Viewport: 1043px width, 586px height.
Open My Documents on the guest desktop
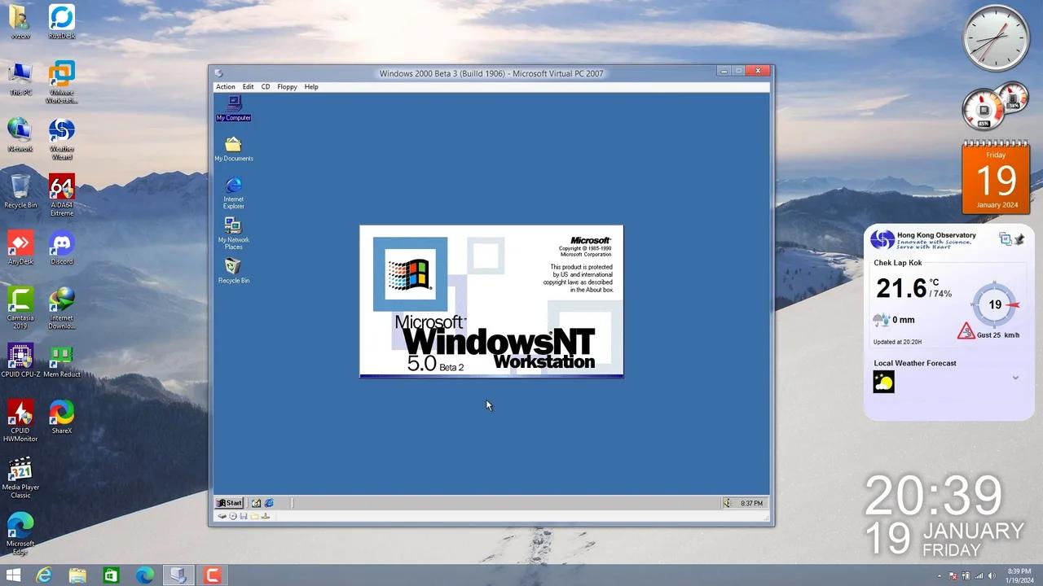click(233, 146)
